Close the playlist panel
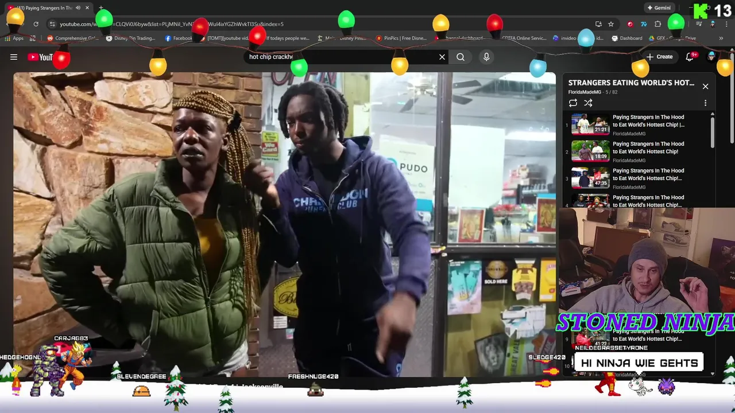 [705, 86]
